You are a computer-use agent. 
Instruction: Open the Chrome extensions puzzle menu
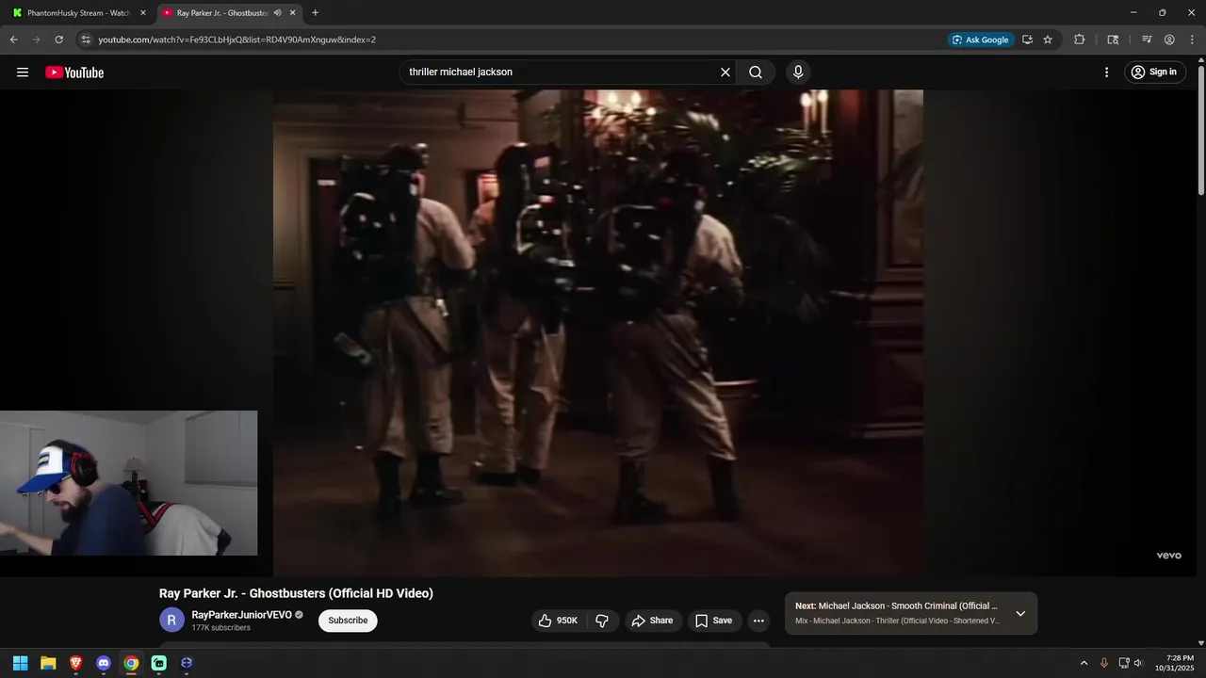[x=1080, y=40]
